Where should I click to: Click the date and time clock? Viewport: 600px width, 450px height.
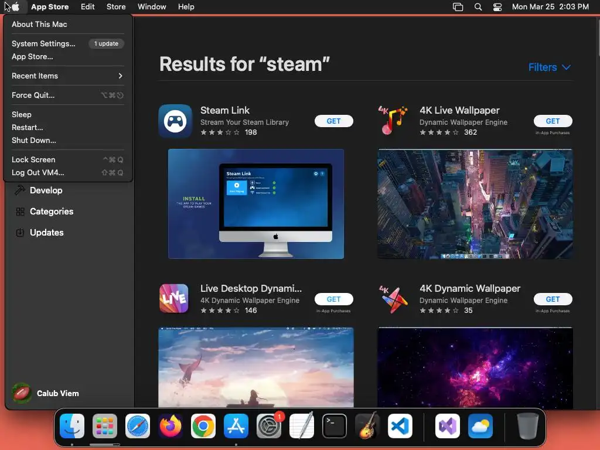[x=550, y=7]
